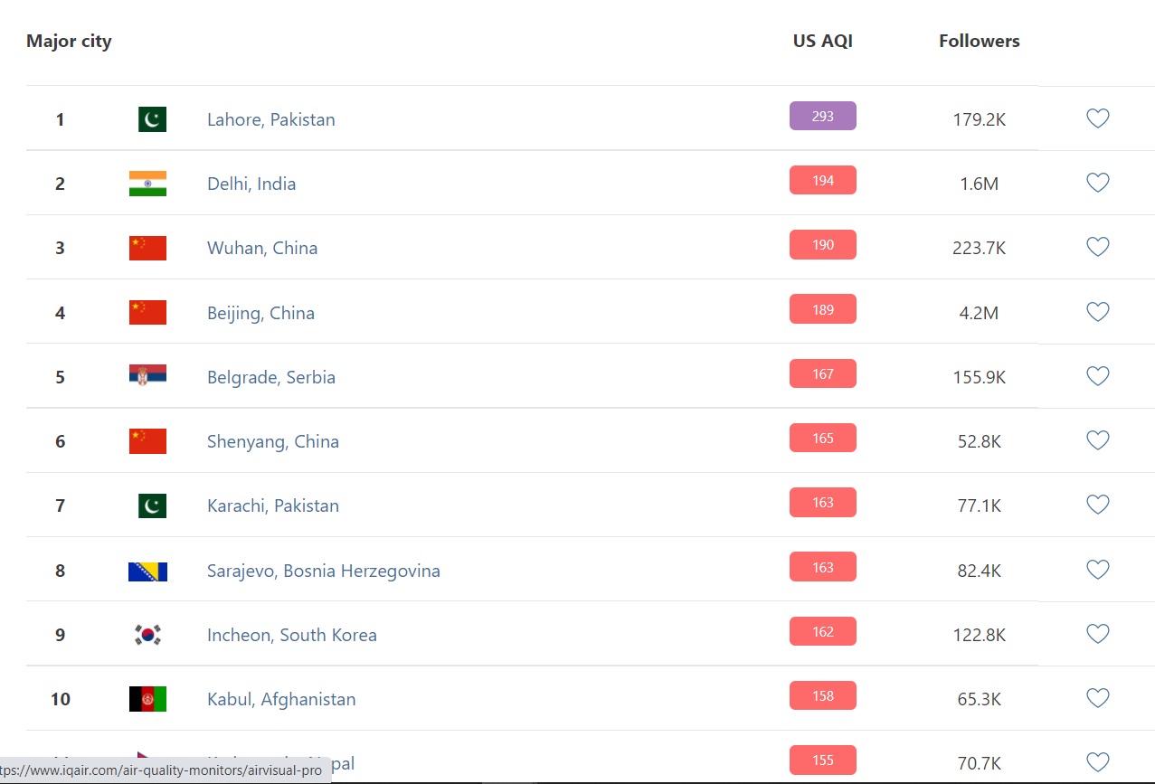This screenshot has height=784, width=1155.
Task: Favorite Beijing using its heart icon
Action: (1097, 312)
